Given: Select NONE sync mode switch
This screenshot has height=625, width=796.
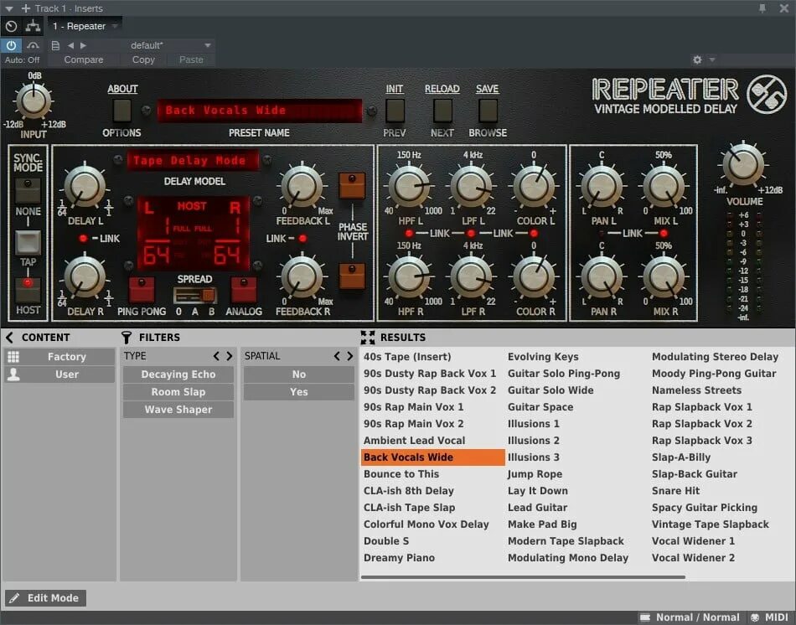Looking at the screenshot, I should pos(28,190).
